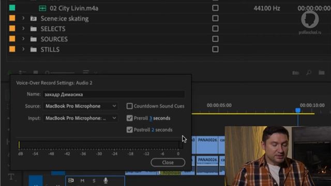Click the orange label swatch of SELECTS

tap(12, 28)
